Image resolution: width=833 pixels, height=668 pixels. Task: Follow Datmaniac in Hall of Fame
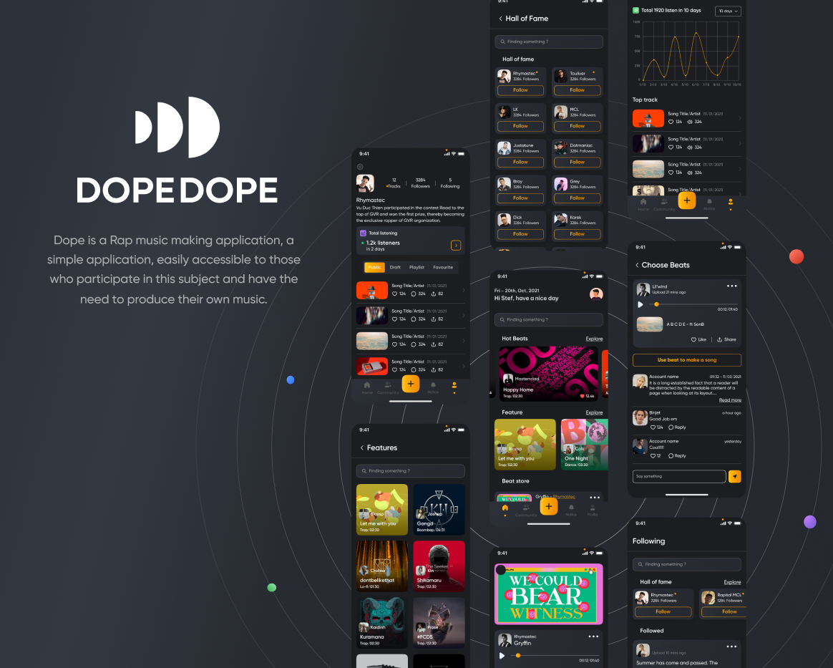pyautogui.click(x=578, y=162)
